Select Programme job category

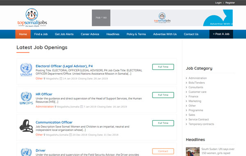(x=196, y=110)
